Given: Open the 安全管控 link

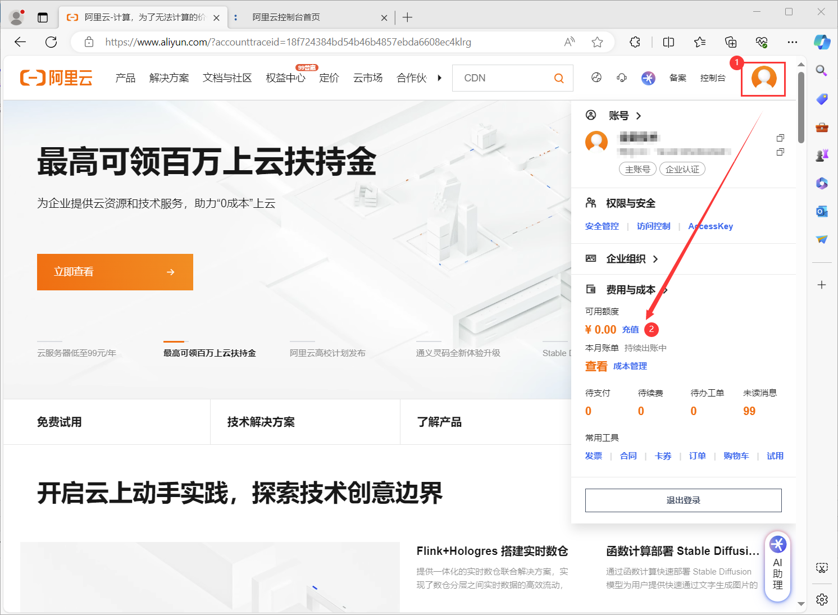Looking at the screenshot, I should pyautogui.click(x=602, y=226).
